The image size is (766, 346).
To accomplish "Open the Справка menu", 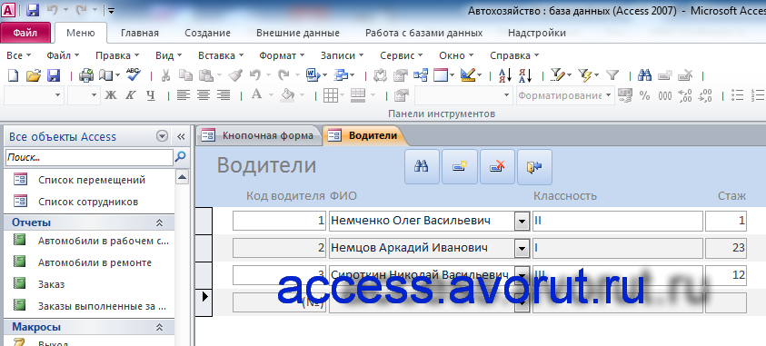I will tap(514, 55).
